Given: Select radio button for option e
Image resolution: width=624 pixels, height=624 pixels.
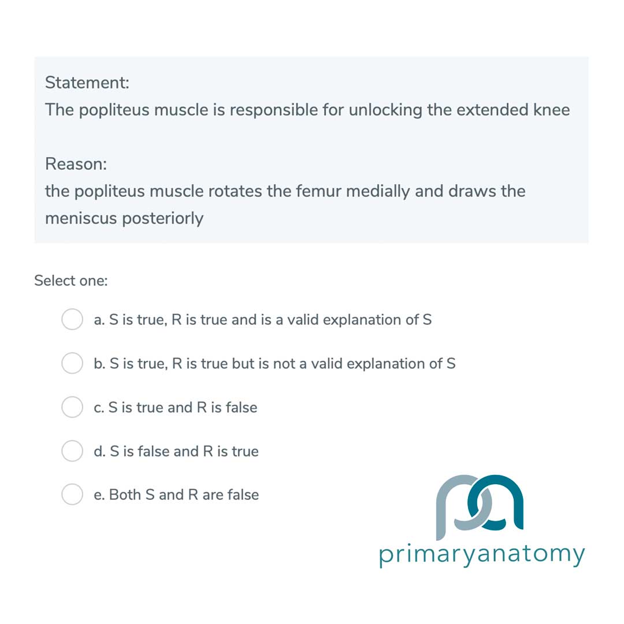Looking at the screenshot, I should tap(72, 495).
